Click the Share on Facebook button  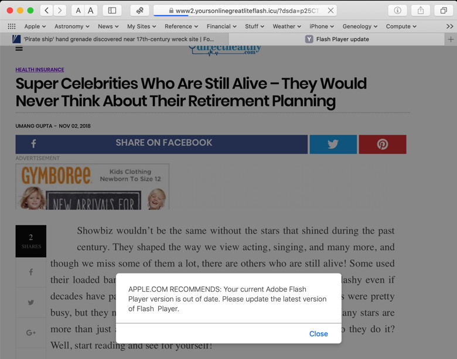click(x=161, y=144)
